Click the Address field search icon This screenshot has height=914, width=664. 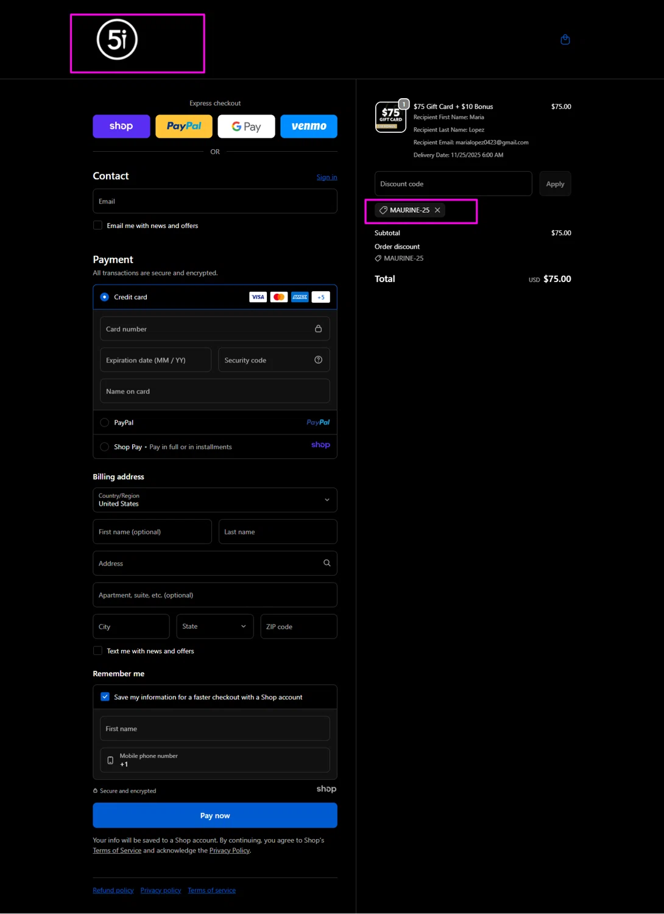click(327, 563)
